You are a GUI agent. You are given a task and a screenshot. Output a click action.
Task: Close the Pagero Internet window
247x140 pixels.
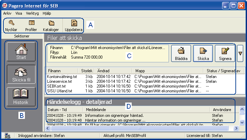241,6
